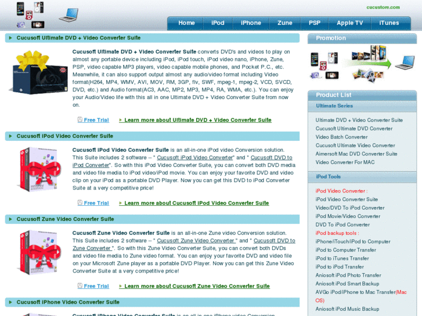Image resolution: width=422 pixels, height=316 pixels.
Task: Click the cucustore.com link at top
Action: pyautogui.click(x=383, y=8)
